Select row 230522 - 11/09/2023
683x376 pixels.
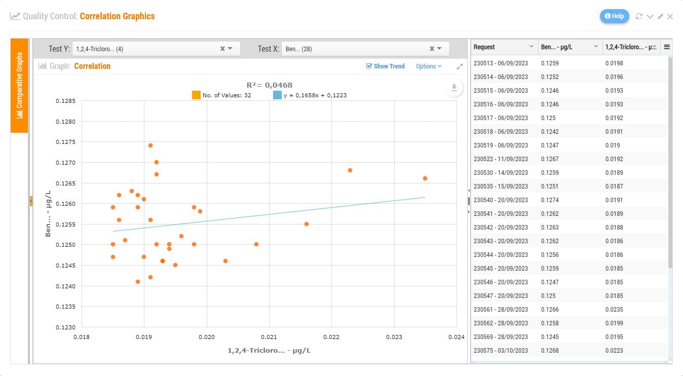(x=569, y=159)
